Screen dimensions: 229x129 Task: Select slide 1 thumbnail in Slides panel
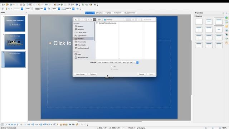coord(15,24)
